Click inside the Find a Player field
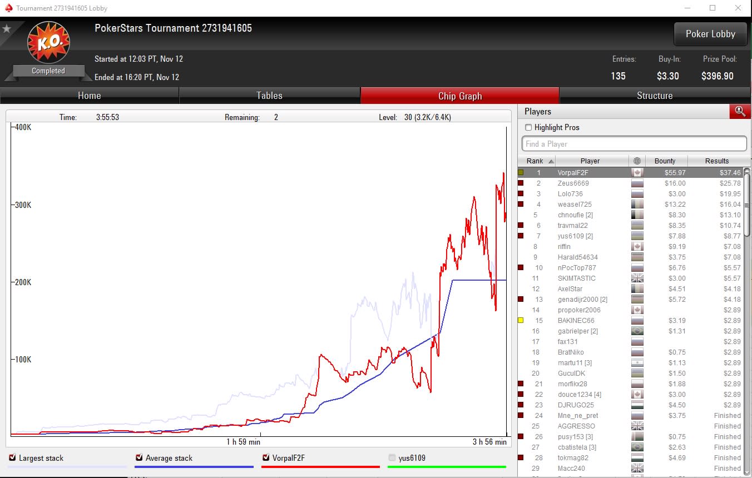The height and width of the screenshot is (478, 752). coord(634,144)
